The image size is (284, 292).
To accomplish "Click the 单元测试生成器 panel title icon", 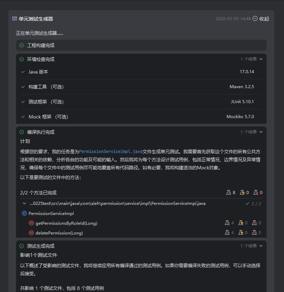I will click(15, 19).
